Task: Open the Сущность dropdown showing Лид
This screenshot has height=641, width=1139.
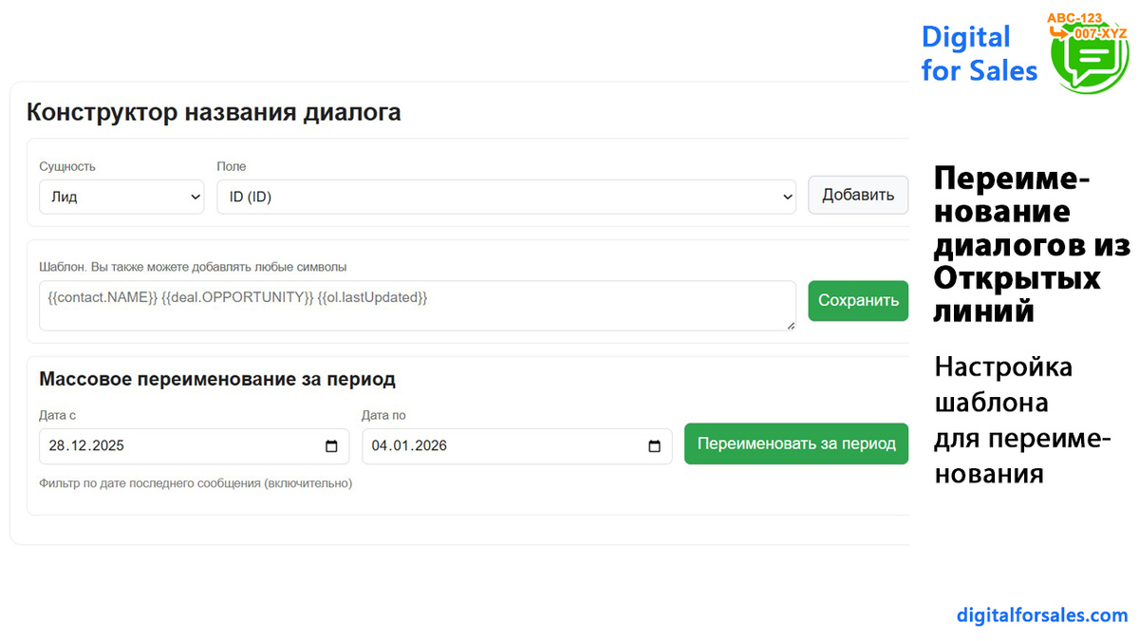Action: pos(121,197)
